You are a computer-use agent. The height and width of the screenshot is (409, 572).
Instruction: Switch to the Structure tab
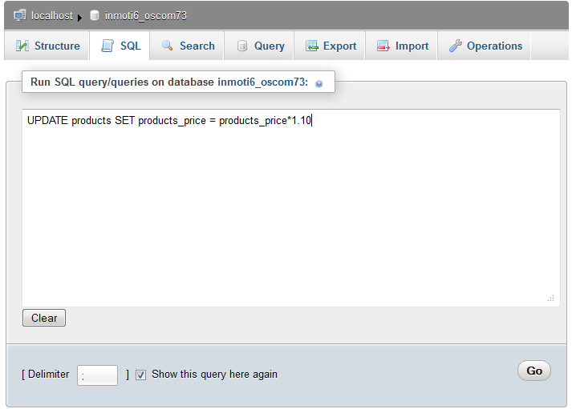(x=56, y=46)
